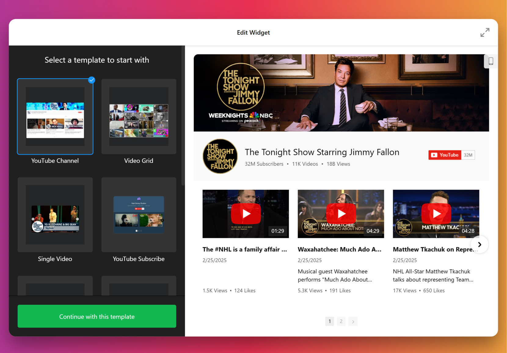Toggle selection checkmark on YouTube Channel template

pyautogui.click(x=91, y=80)
